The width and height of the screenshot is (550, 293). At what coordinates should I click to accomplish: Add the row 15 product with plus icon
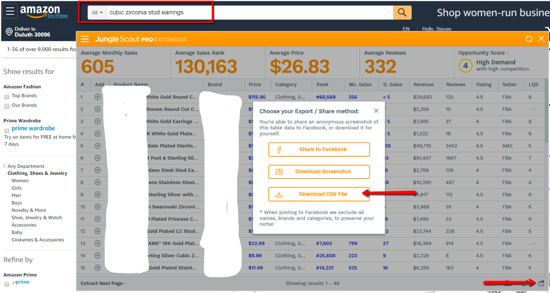coord(98,268)
